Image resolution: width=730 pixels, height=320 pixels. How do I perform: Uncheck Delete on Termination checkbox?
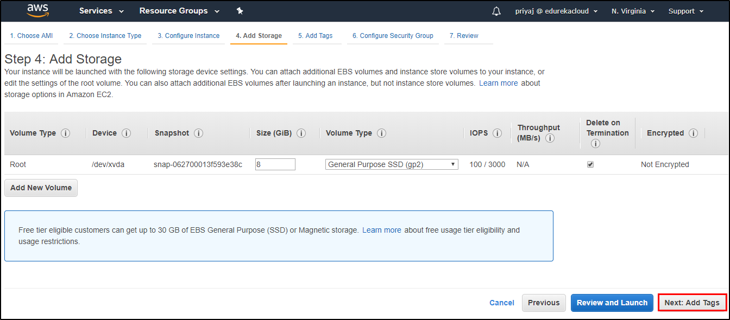tap(590, 164)
